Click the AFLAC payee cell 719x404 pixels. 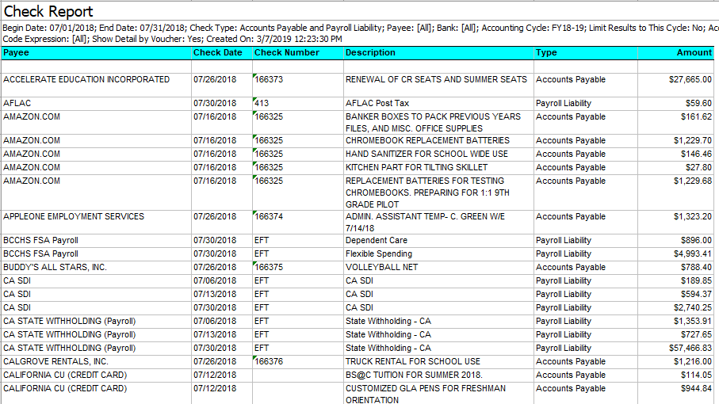[x=17, y=104]
